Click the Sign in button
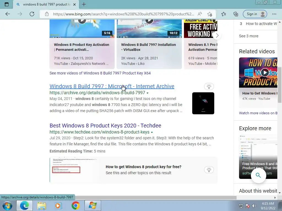 255,14
